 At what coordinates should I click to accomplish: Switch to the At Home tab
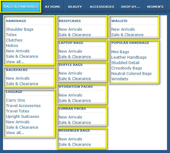point(53,7)
